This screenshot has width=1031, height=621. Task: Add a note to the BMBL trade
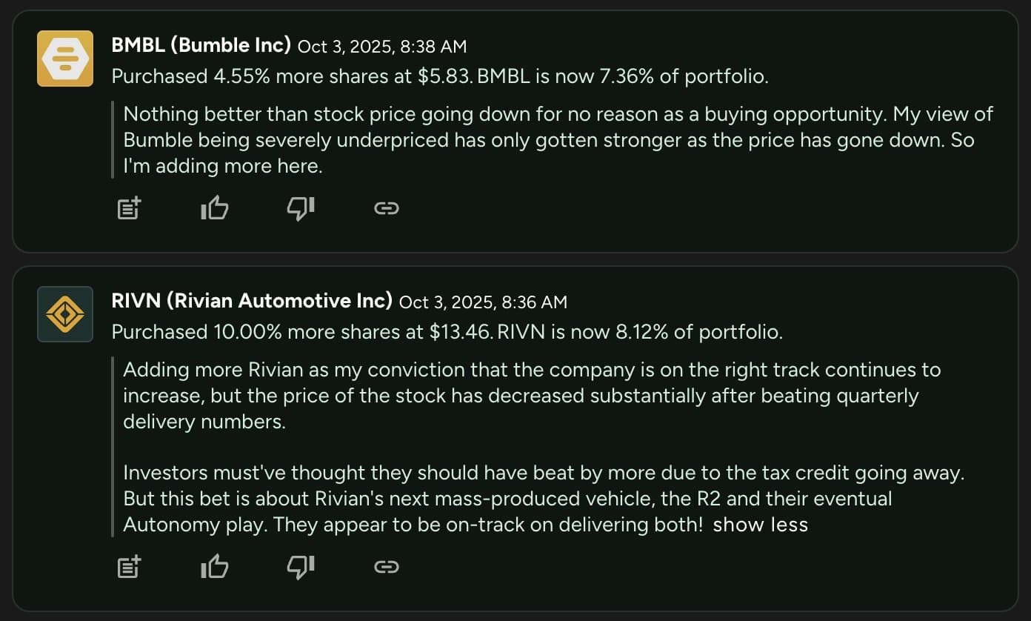point(129,209)
